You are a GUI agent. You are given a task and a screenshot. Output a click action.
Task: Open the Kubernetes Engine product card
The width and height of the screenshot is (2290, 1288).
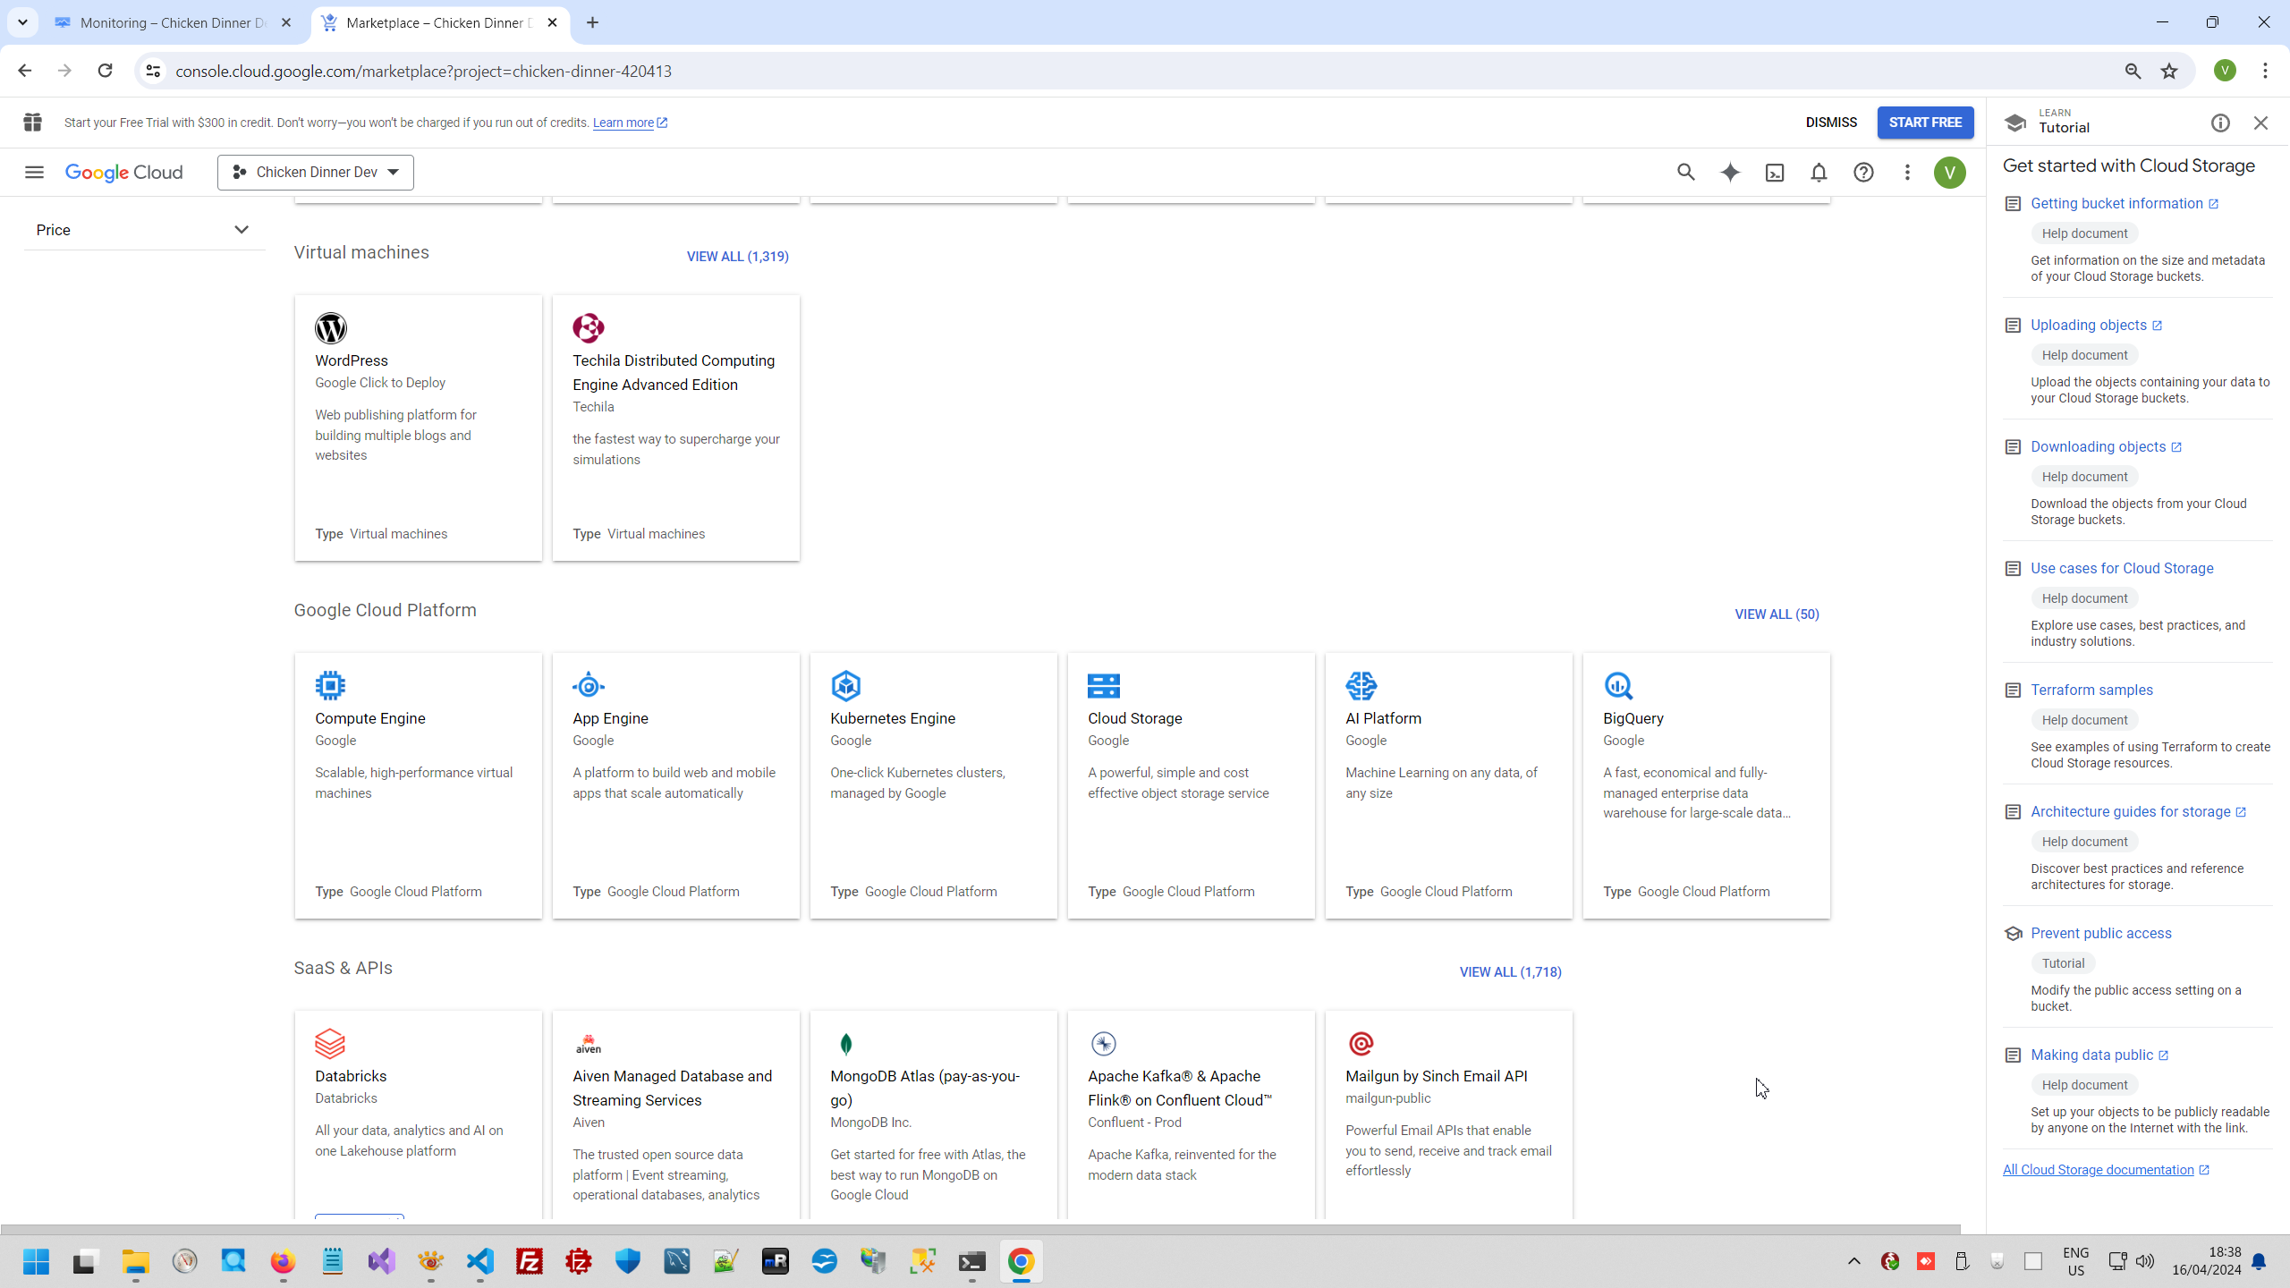(x=933, y=784)
